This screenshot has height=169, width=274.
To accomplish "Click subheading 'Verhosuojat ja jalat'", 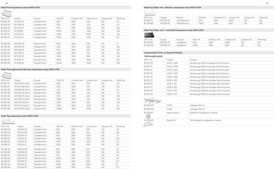I will [153, 56].
